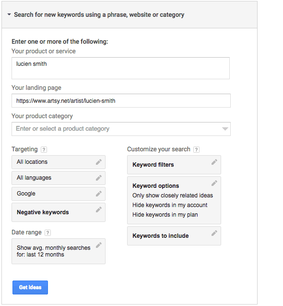Edit the Google network setting pencil
This screenshot has width=283, height=306.
point(99,194)
